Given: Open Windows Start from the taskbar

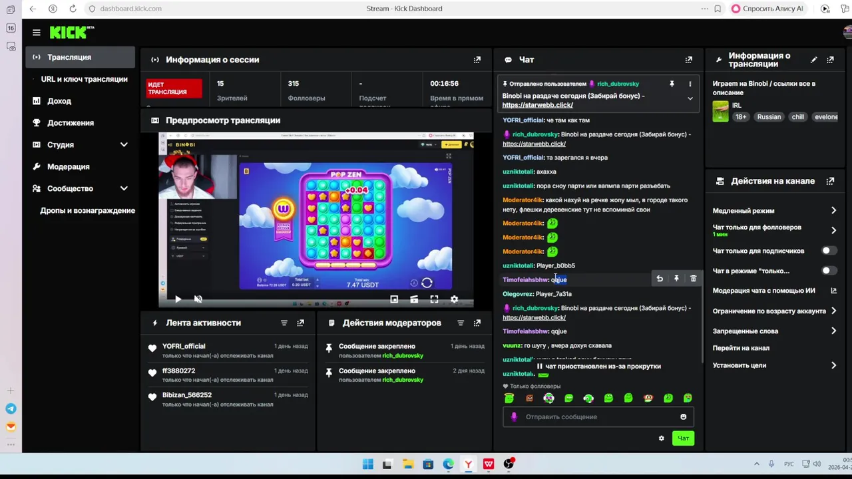Looking at the screenshot, I should pos(367,464).
